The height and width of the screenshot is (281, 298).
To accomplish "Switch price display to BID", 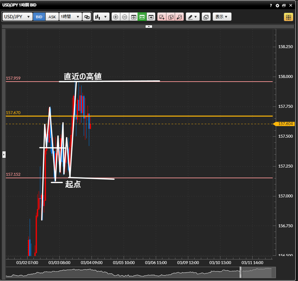I will pyautogui.click(x=39, y=17).
